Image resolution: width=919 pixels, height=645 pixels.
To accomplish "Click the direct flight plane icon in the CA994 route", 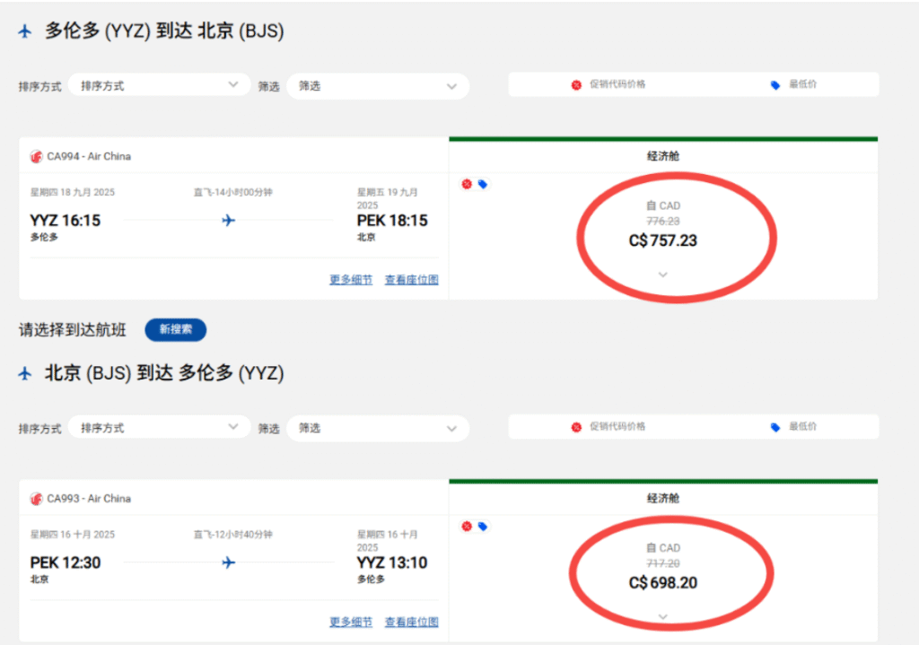I will 228,220.
